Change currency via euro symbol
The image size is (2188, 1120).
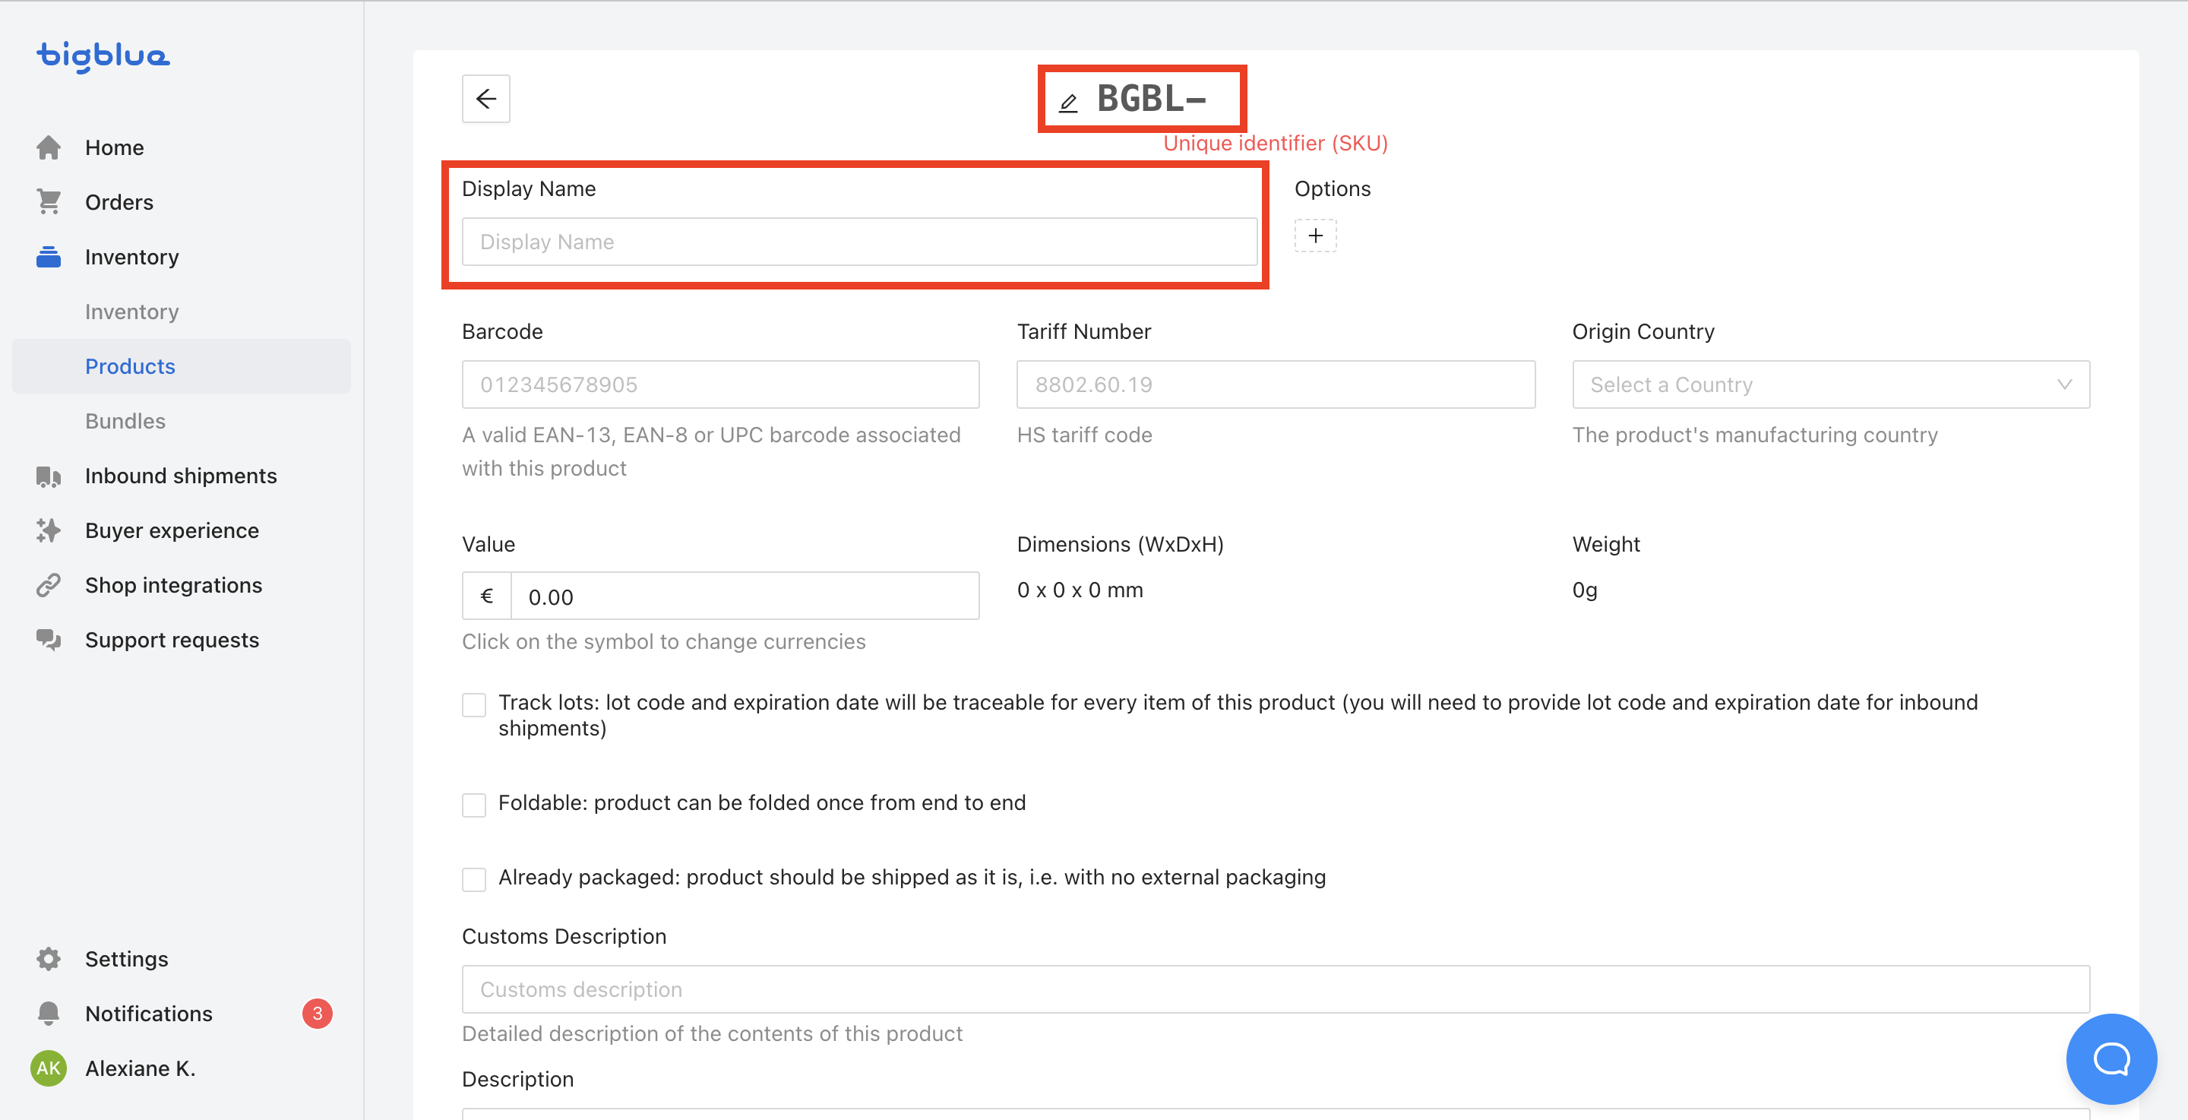coord(487,596)
